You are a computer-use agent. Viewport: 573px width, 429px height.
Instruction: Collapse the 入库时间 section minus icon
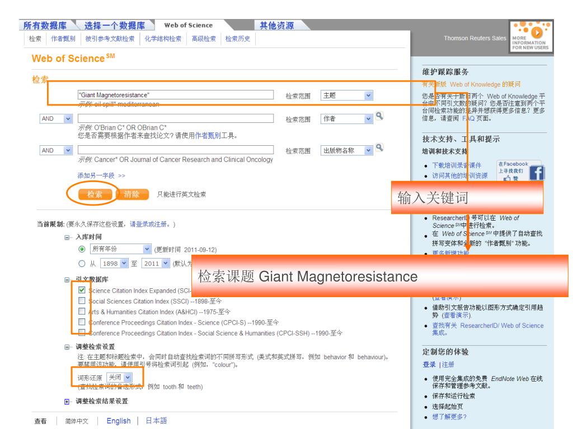point(67,237)
